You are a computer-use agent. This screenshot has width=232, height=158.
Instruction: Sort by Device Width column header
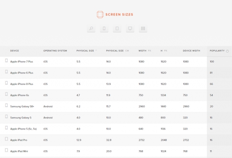click(191, 51)
